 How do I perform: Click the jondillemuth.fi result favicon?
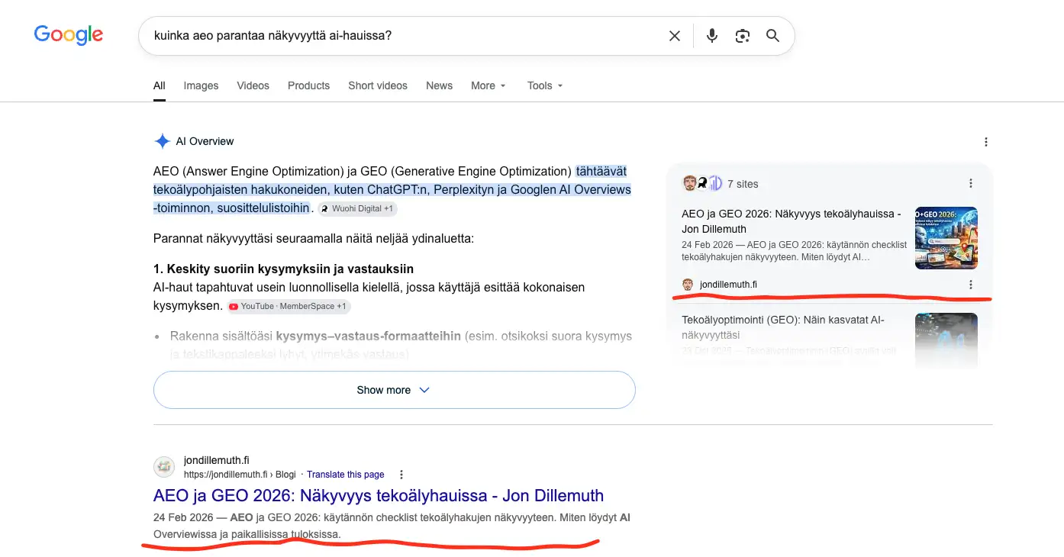click(164, 467)
